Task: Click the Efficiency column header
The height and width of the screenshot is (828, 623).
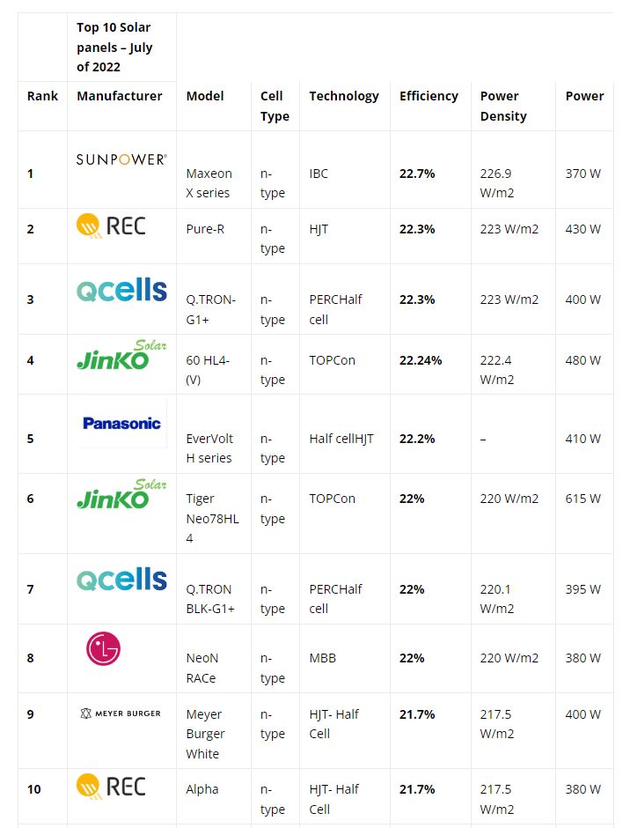Action: pyautogui.click(x=429, y=96)
